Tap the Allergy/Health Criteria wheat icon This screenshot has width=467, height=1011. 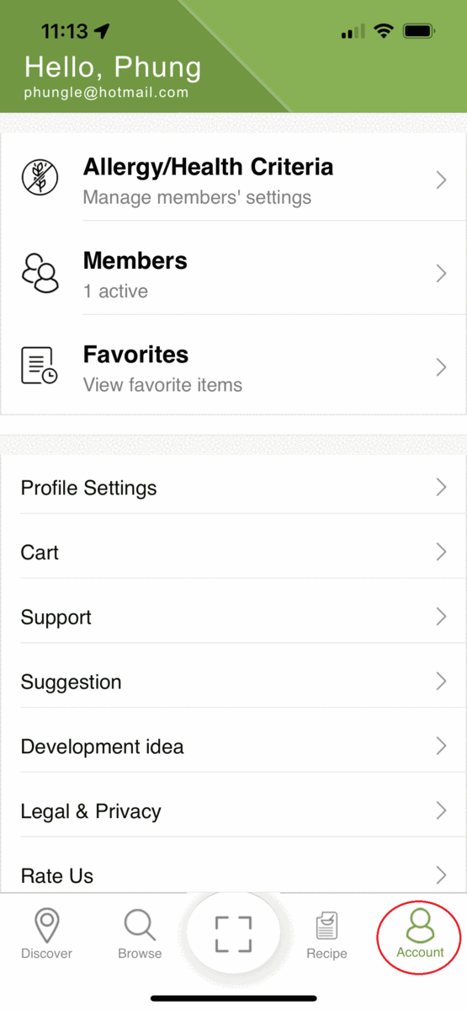click(40, 179)
